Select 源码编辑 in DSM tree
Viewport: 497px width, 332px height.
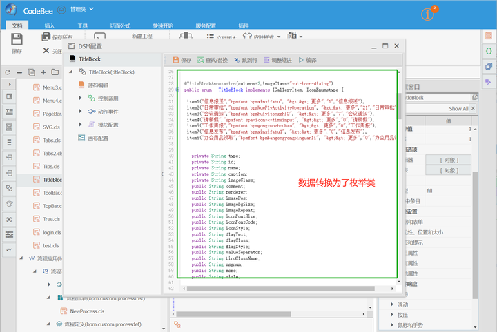pyautogui.click(x=98, y=85)
